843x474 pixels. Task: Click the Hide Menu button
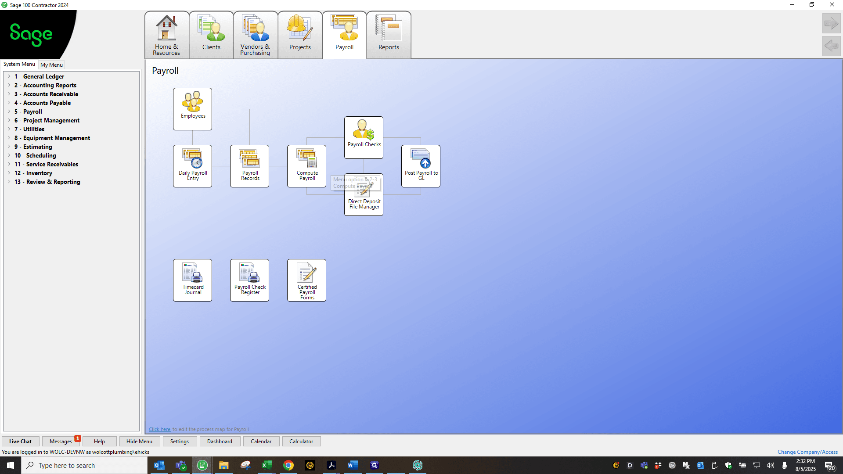coord(139,442)
